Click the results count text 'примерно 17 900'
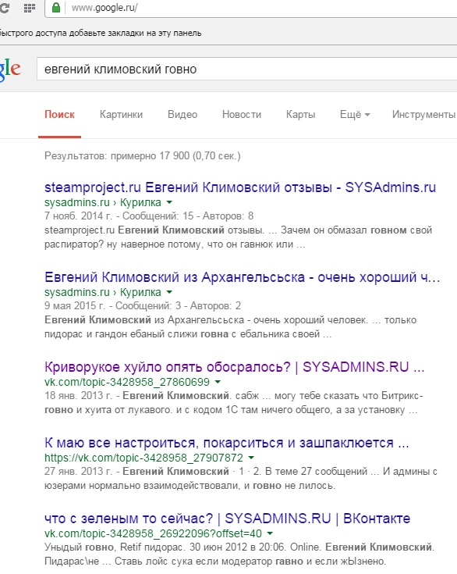The height and width of the screenshot is (574, 457). click(150, 156)
